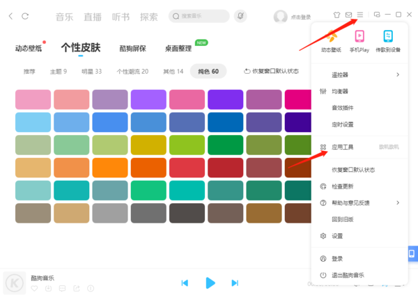Open the main menu hamburger icon
The height and width of the screenshot is (295, 418).
360,15
